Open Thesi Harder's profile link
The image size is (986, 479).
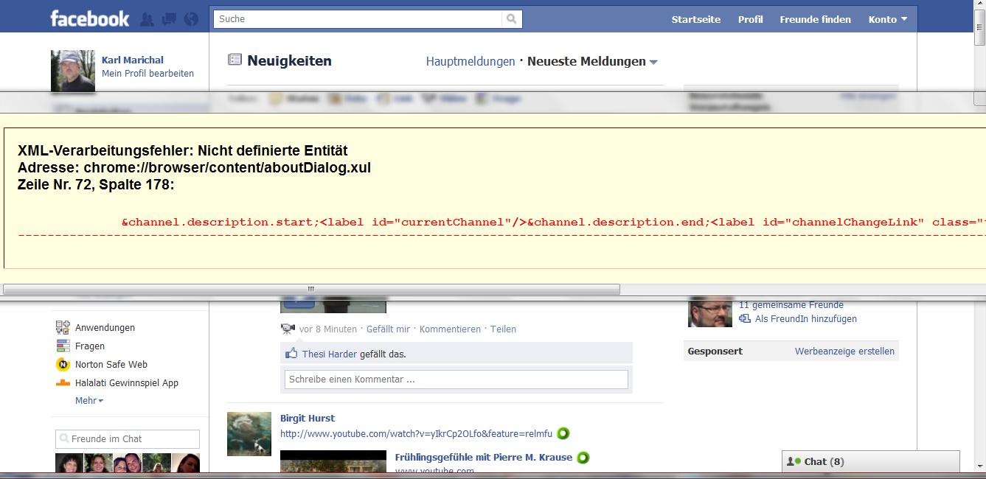tap(330, 354)
